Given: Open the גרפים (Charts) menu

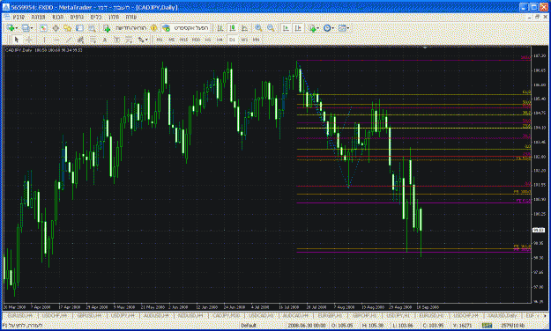Looking at the screenshot, I should coord(77,17).
